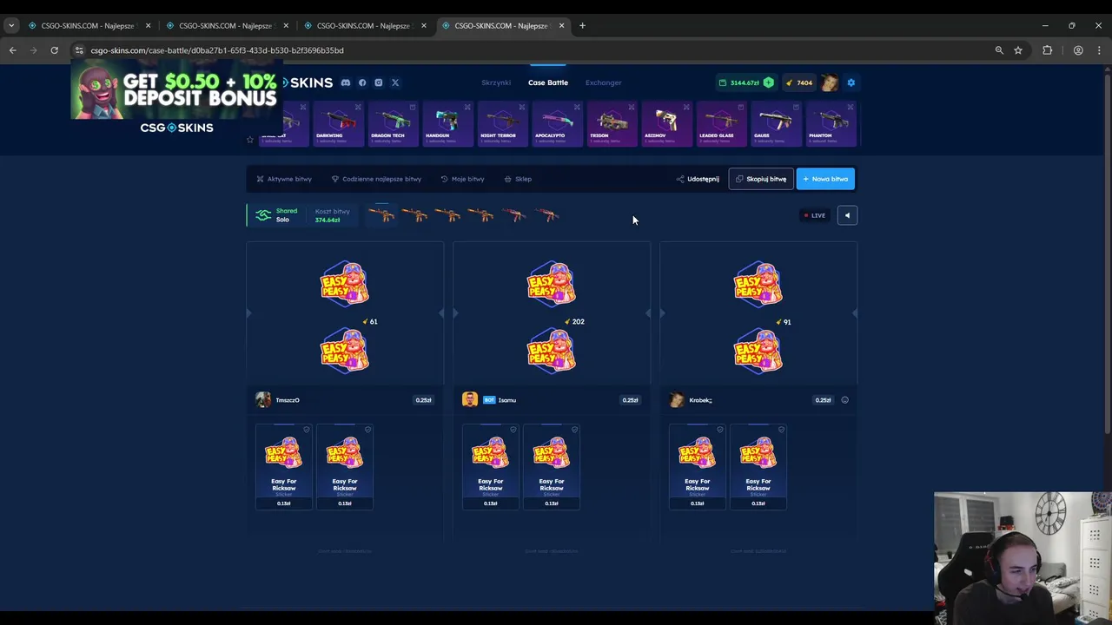Click the BOT label next to Isamu
Image resolution: width=1112 pixels, height=625 pixels.
coord(489,400)
